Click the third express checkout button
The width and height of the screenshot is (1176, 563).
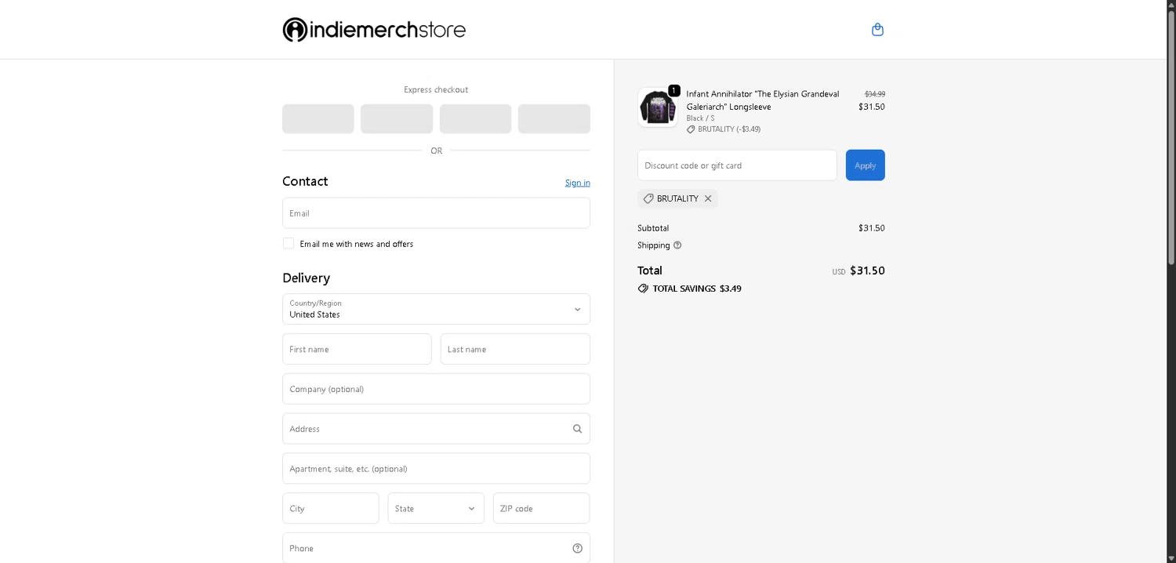[475, 119]
